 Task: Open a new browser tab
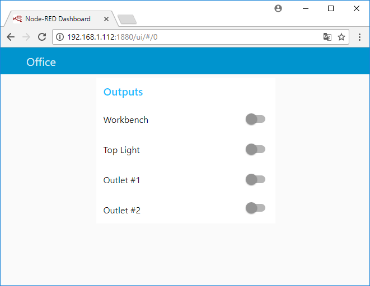127,20
